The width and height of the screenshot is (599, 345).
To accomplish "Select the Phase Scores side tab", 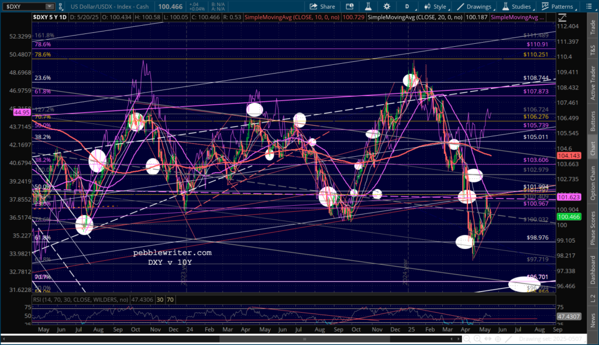I will [592, 228].
